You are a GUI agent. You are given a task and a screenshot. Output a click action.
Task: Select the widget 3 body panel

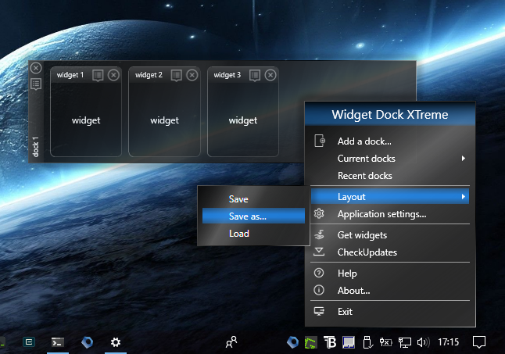coord(243,120)
